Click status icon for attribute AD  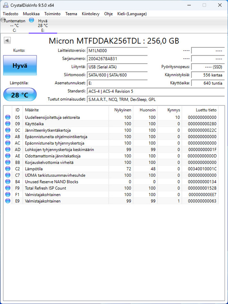point(8,149)
